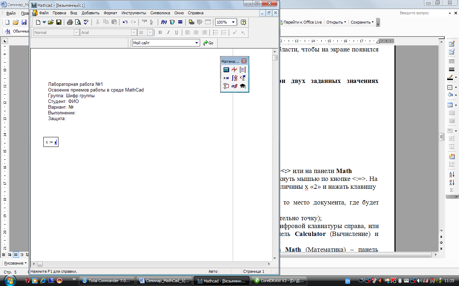Viewport: 459px width, 286px height.
Task: Open the Правка menu in Mathcad
Action: point(60,13)
